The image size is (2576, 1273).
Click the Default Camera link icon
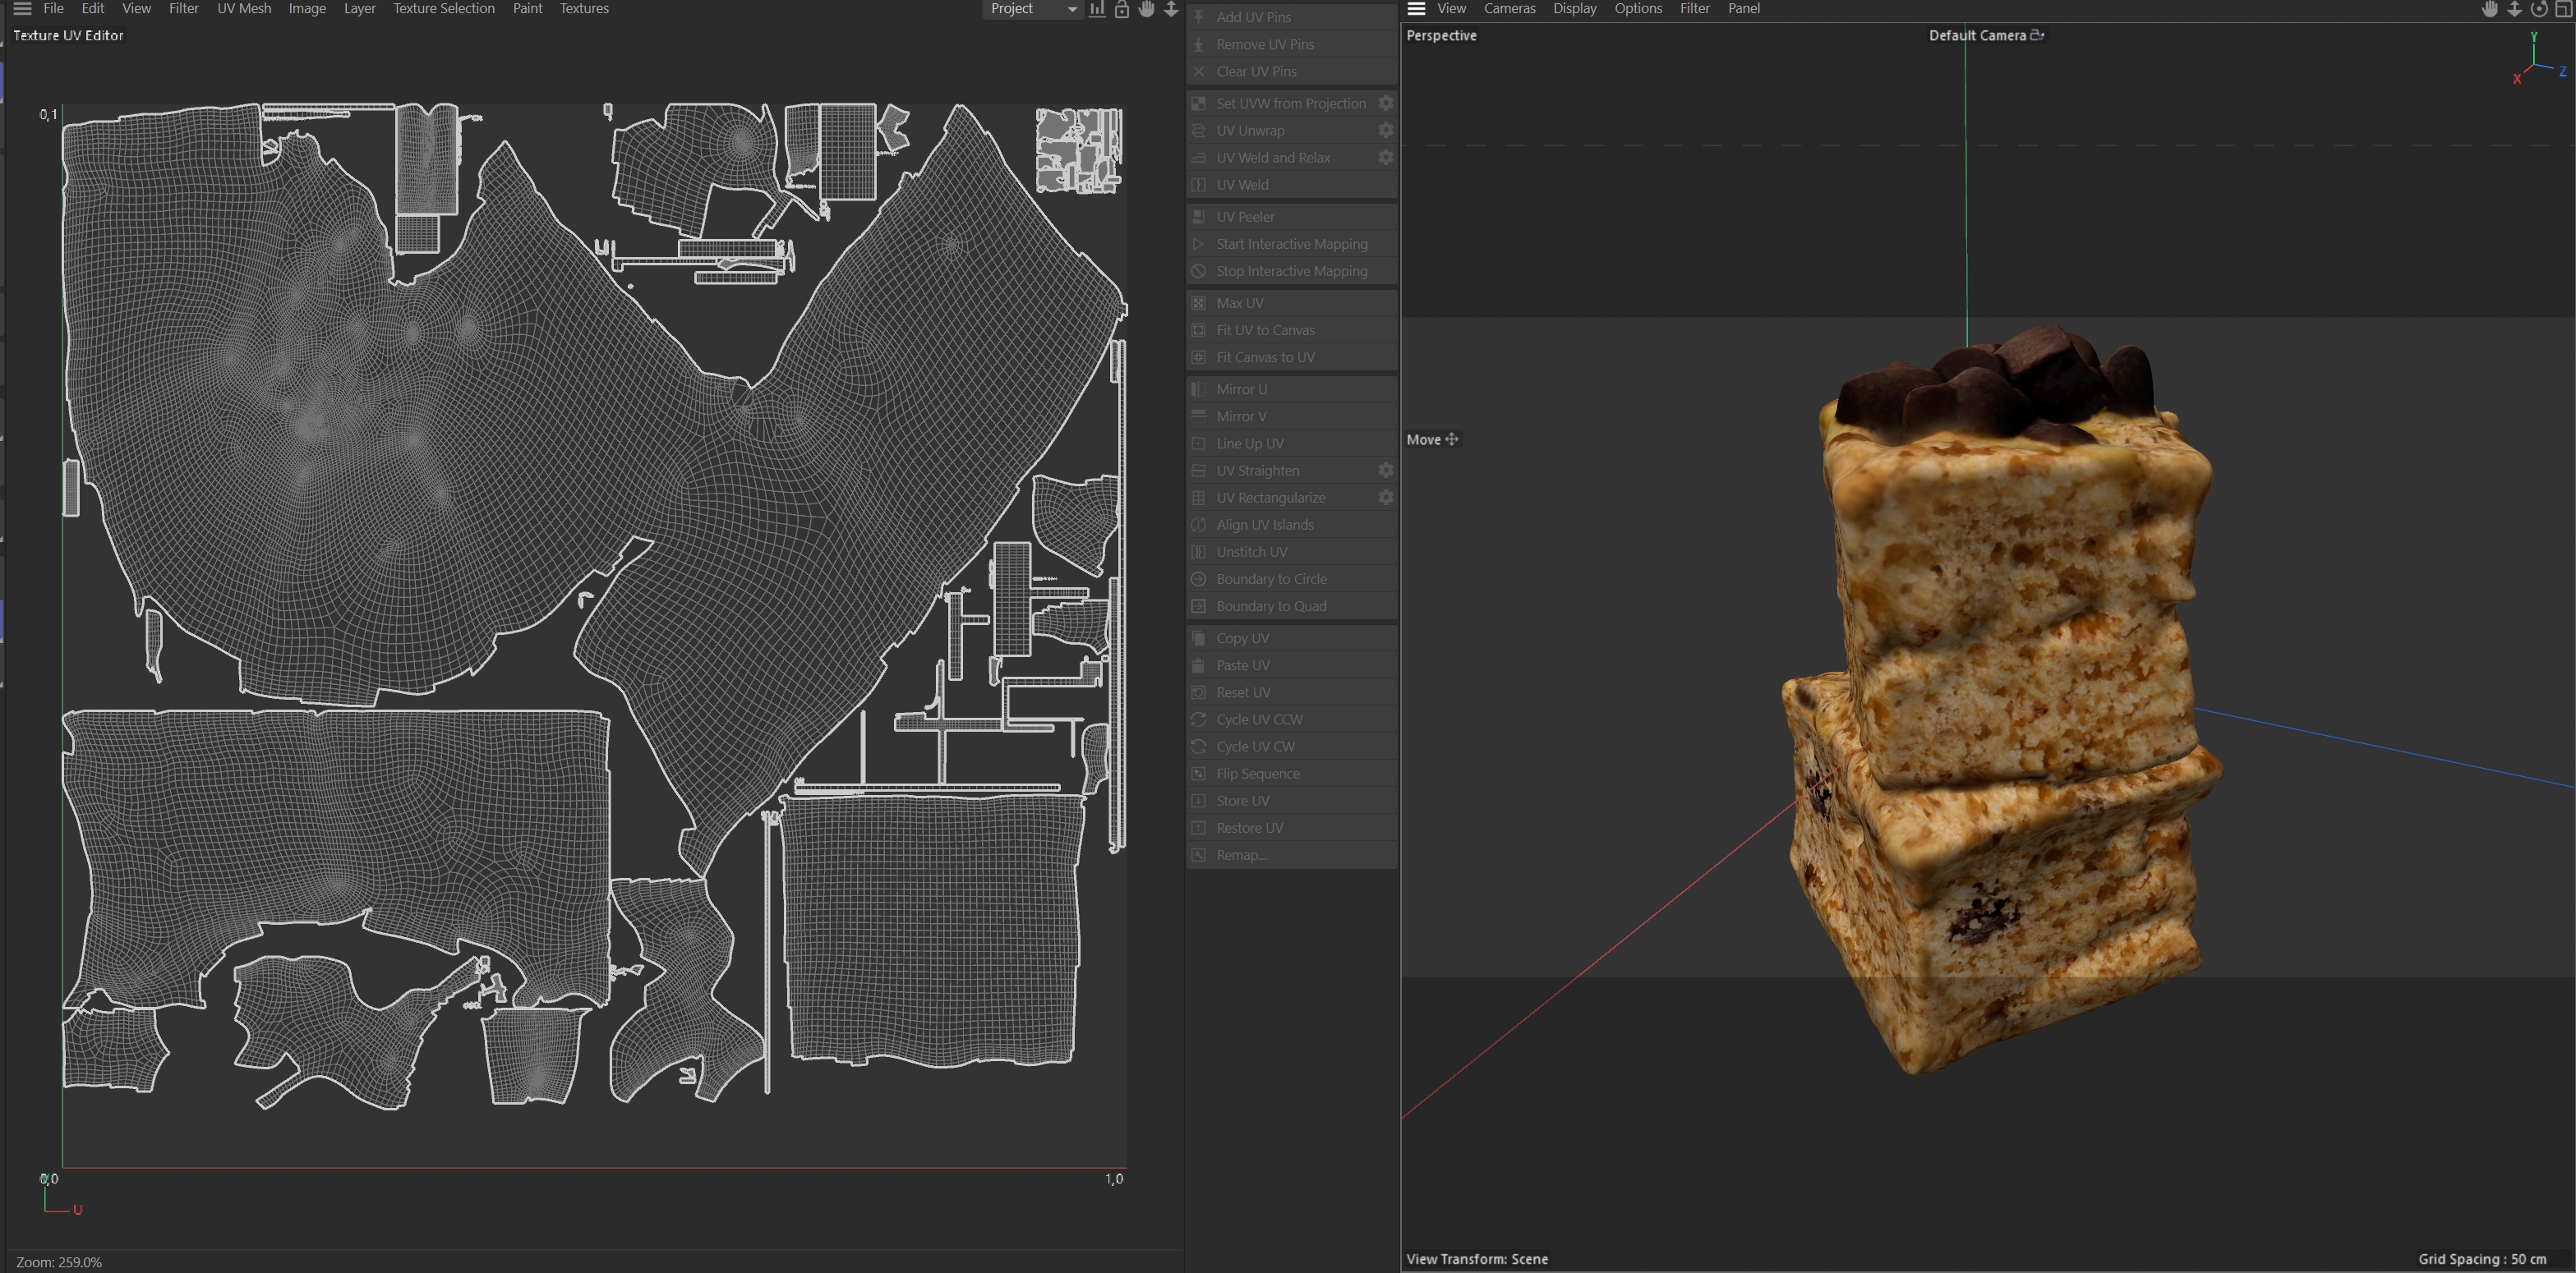pos(2037,35)
